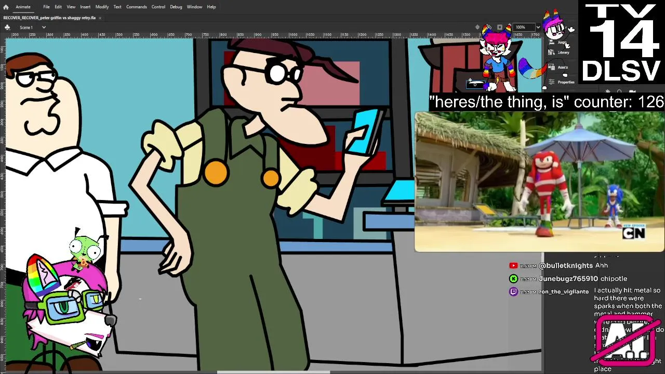This screenshot has height=374, width=665.
Task: Click the Twitch icon beside zon_the_vigilante
Action: [x=513, y=292]
